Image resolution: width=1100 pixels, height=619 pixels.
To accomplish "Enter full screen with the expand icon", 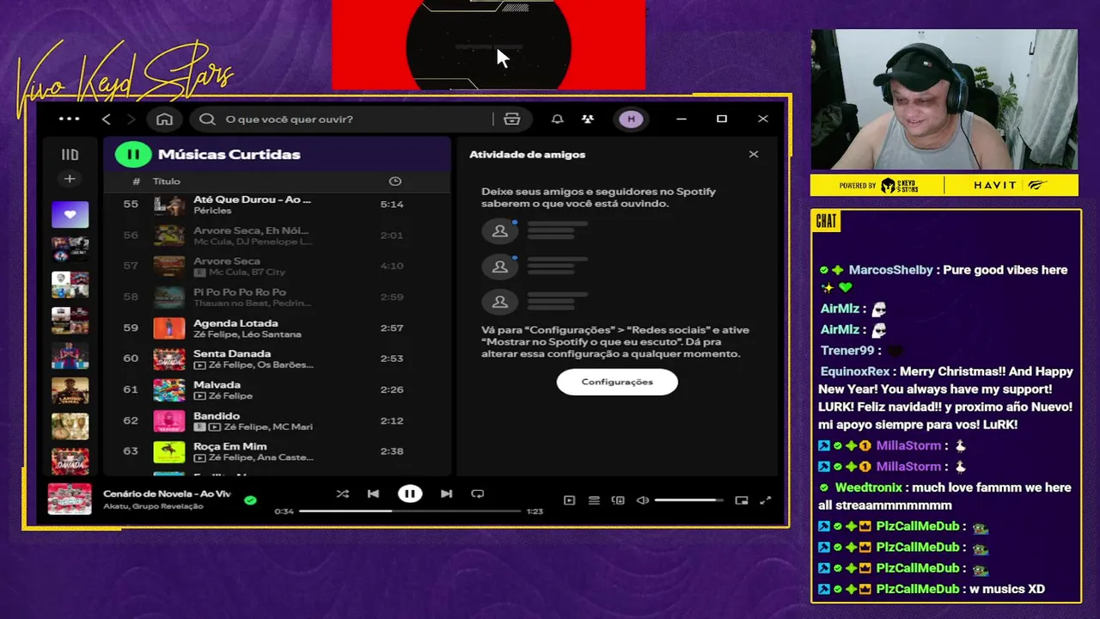I will click(766, 500).
